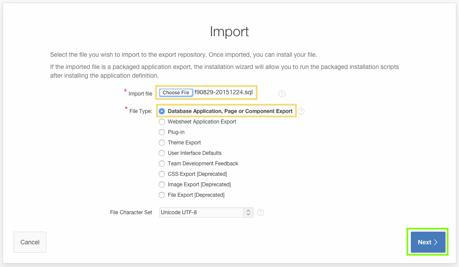Screen dimensions: 459x267
Task: Select Websheet Application Export file type
Action: pos(162,122)
